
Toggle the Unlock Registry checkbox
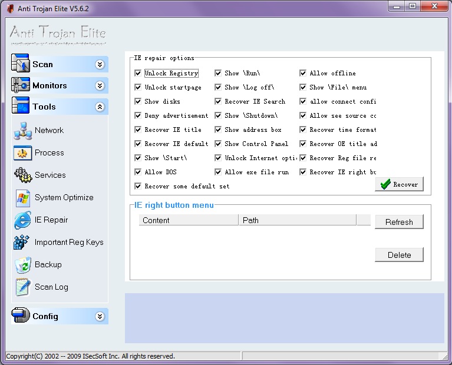(138, 73)
